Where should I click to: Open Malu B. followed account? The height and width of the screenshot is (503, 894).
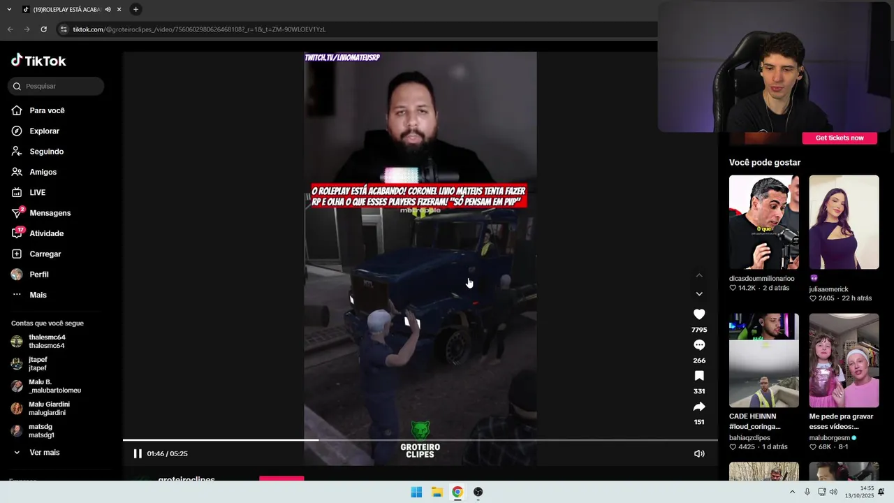coord(46,386)
